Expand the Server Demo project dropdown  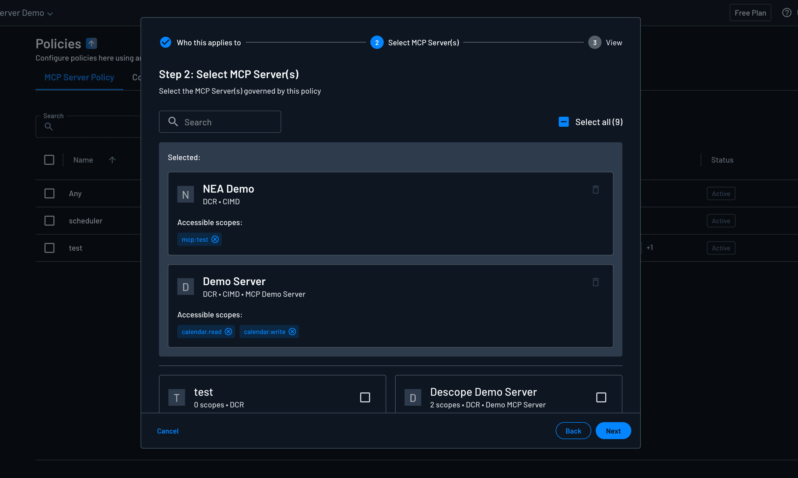pos(50,14)
